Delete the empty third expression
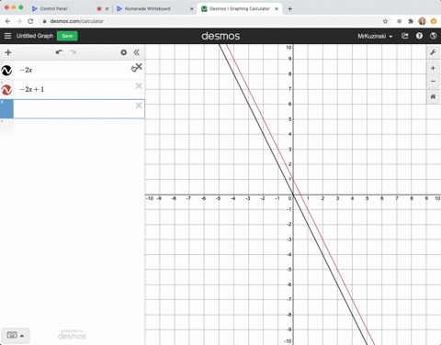 click(x=139, y=106)
